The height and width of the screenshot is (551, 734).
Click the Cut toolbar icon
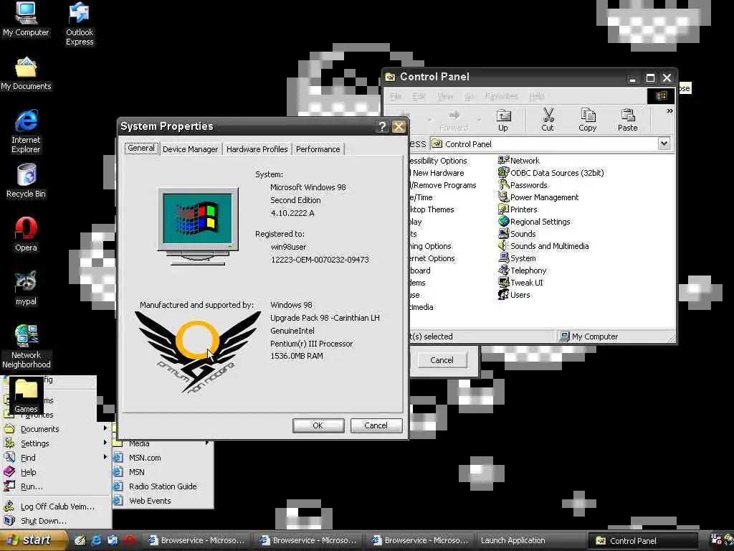[547, 120]
